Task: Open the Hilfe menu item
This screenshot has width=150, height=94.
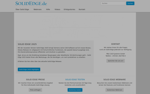Action: tap(48, 10)
